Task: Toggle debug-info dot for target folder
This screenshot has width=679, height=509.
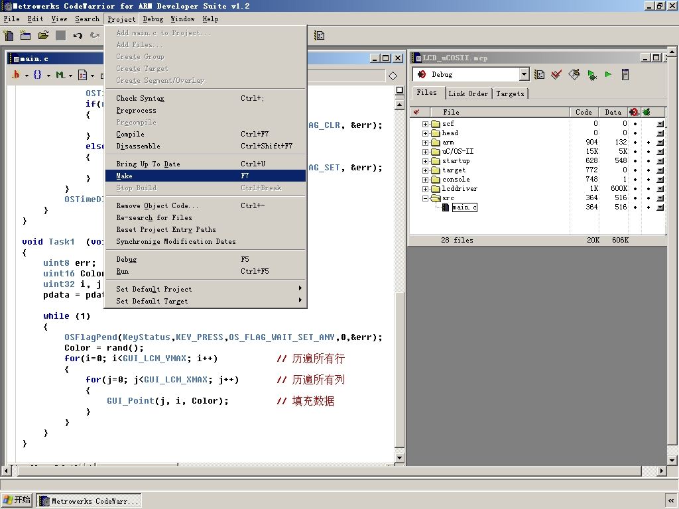Action: [635, 170]
